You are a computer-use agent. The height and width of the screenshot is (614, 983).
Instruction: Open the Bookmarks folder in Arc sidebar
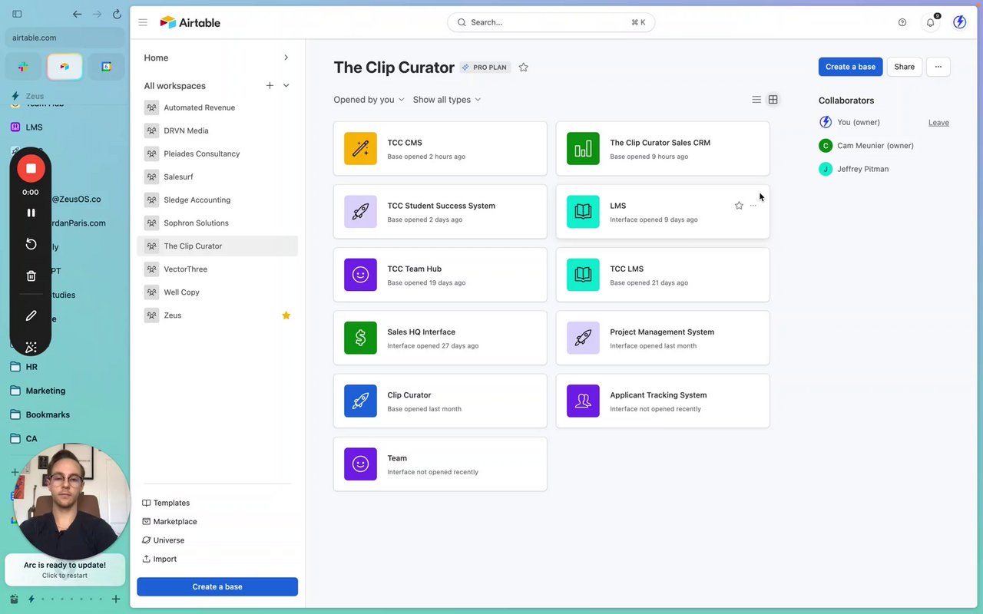[x=48, y=414]
